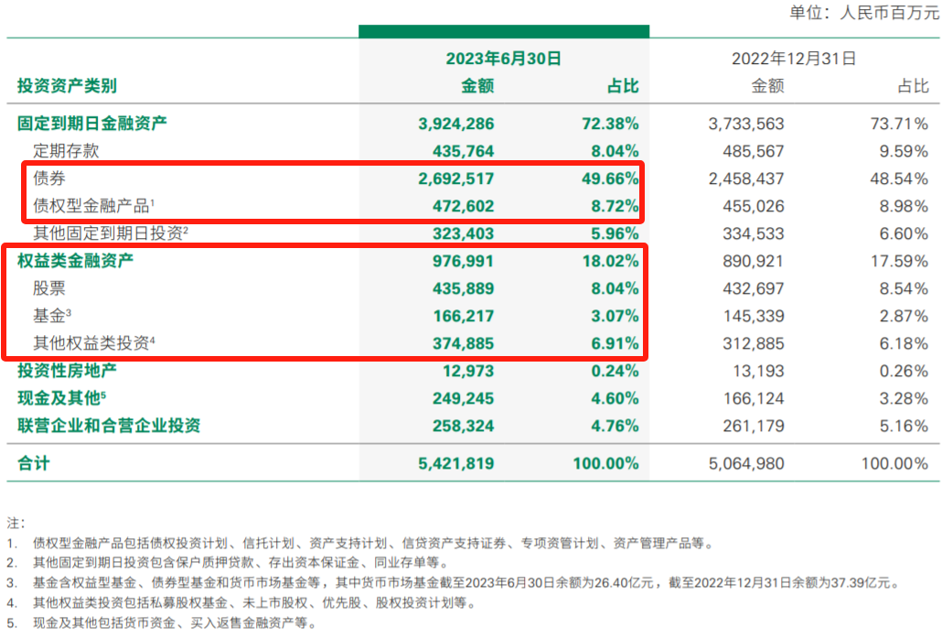Click the 投资性房地产 row label
Viewport: 942px width, 638px height.
click(x=67, y=371)
